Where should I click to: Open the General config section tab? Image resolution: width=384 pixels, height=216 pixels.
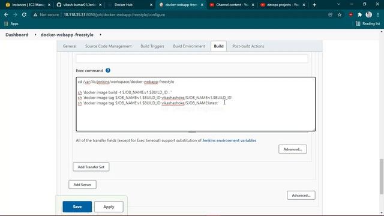pyautogui.click(x=70, y=46)
